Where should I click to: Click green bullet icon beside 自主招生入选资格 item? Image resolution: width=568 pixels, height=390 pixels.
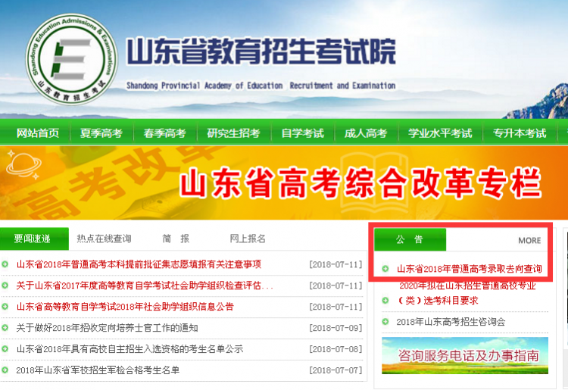point(5,348)
